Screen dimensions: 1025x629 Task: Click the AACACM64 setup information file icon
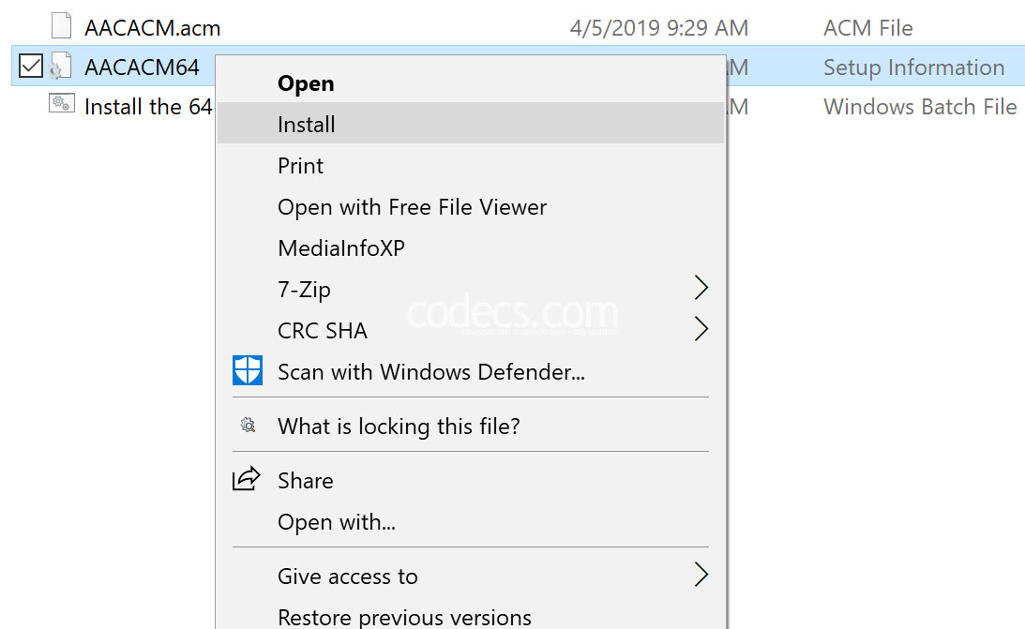click(60, 66)
